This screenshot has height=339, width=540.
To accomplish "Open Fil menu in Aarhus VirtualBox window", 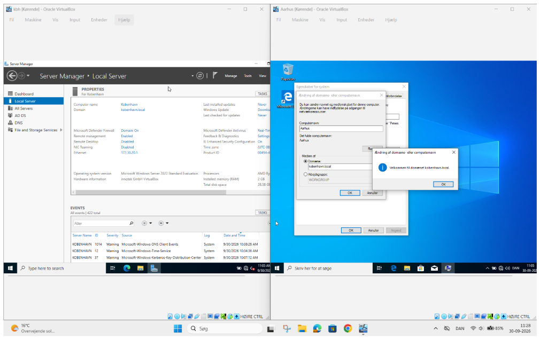I will click(x=279, y=20).
